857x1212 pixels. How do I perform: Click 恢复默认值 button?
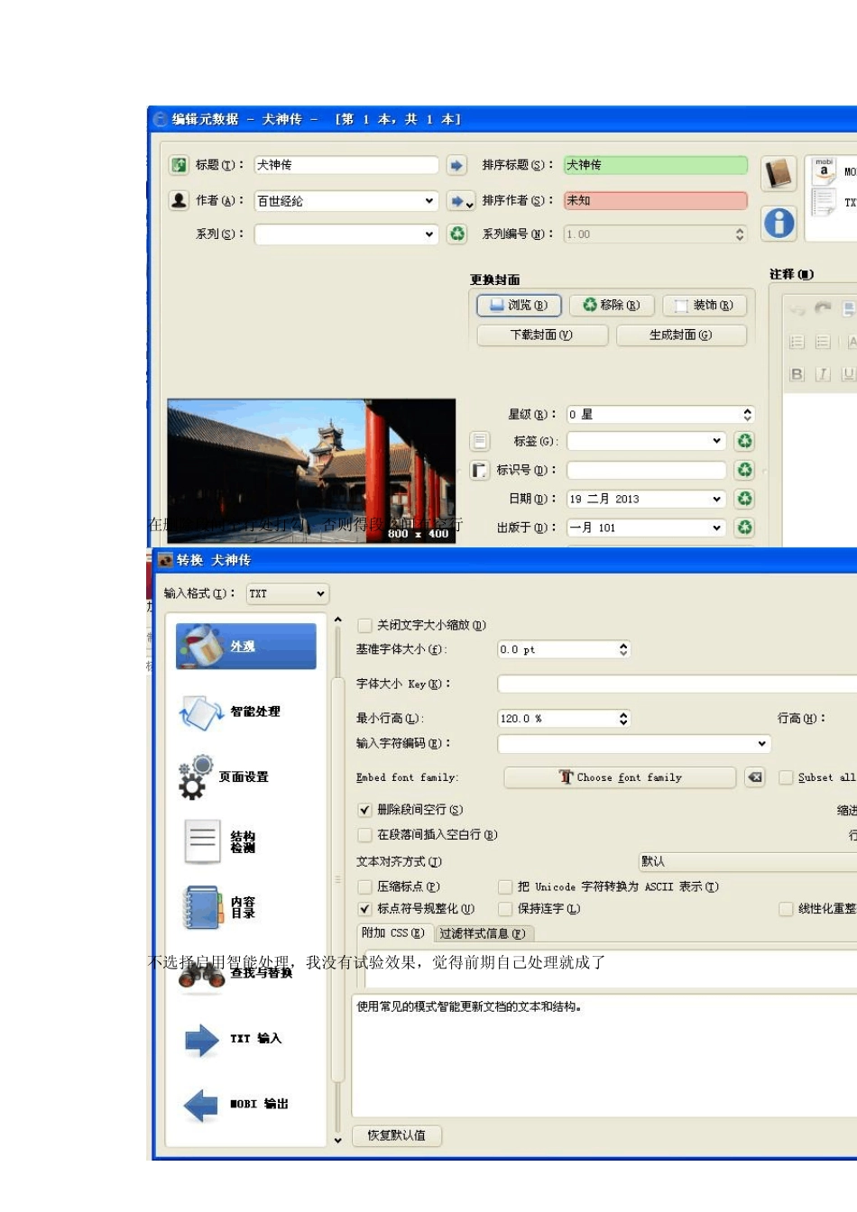pos(397,1135)
